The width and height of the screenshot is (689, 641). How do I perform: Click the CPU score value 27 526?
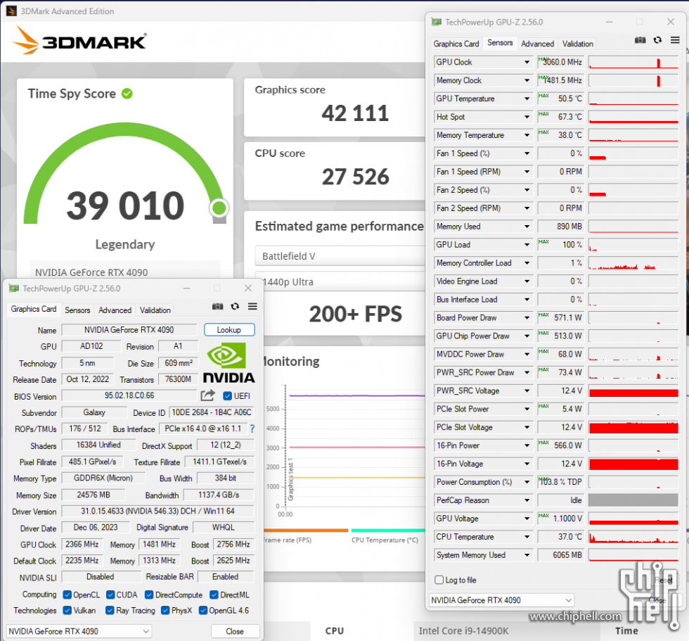click(355, 177)
